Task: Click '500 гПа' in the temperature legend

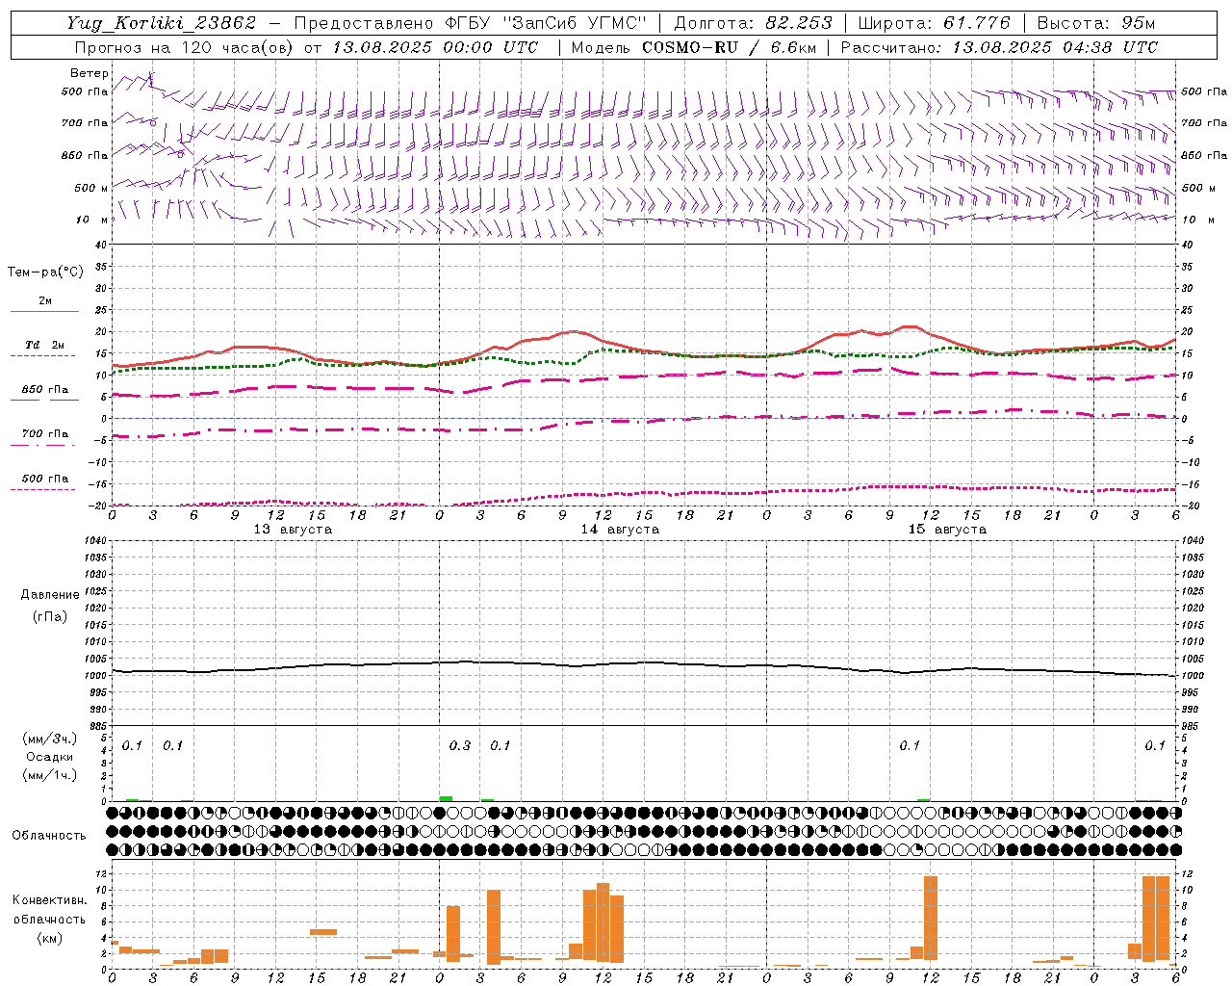Action: (x=45, y=479)
